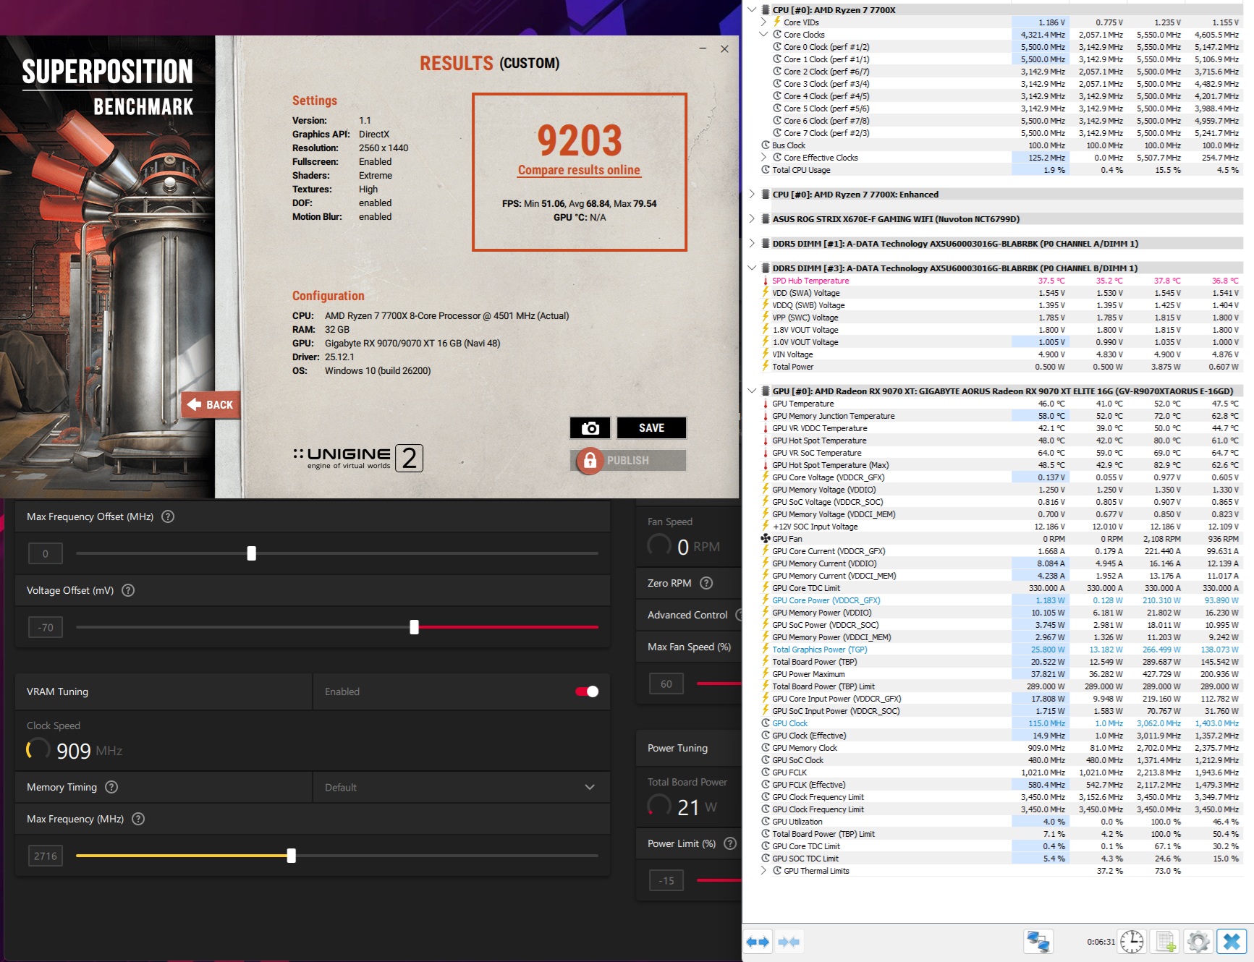Click the clock icon for Core 0 Clock
The height and width of the screenshot is (962, 1254).
point(777,47)
